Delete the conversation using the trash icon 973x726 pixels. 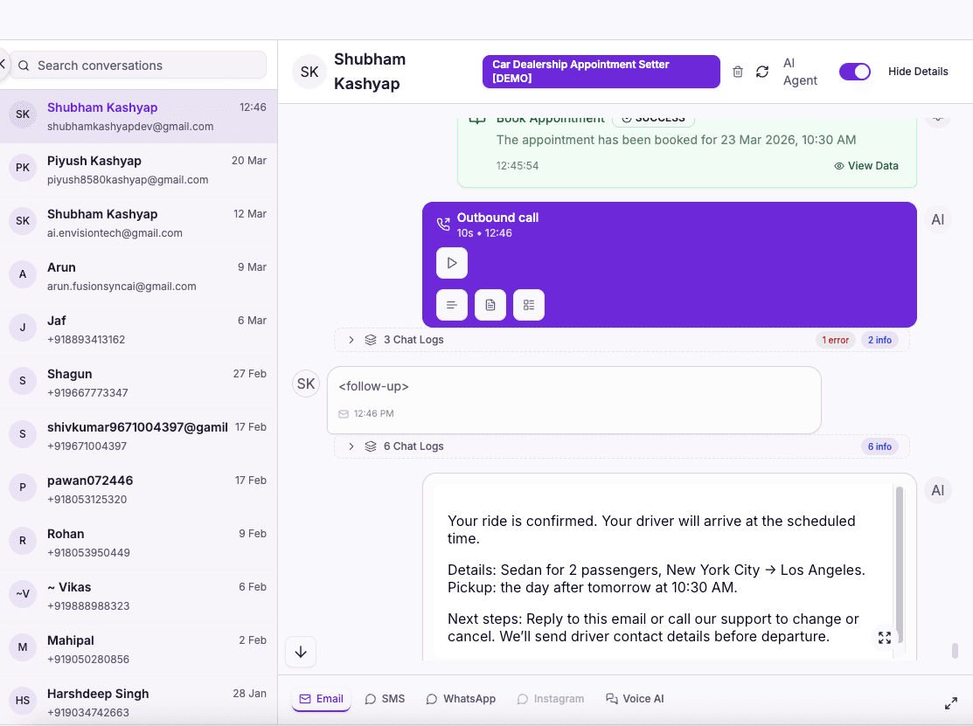737,72
